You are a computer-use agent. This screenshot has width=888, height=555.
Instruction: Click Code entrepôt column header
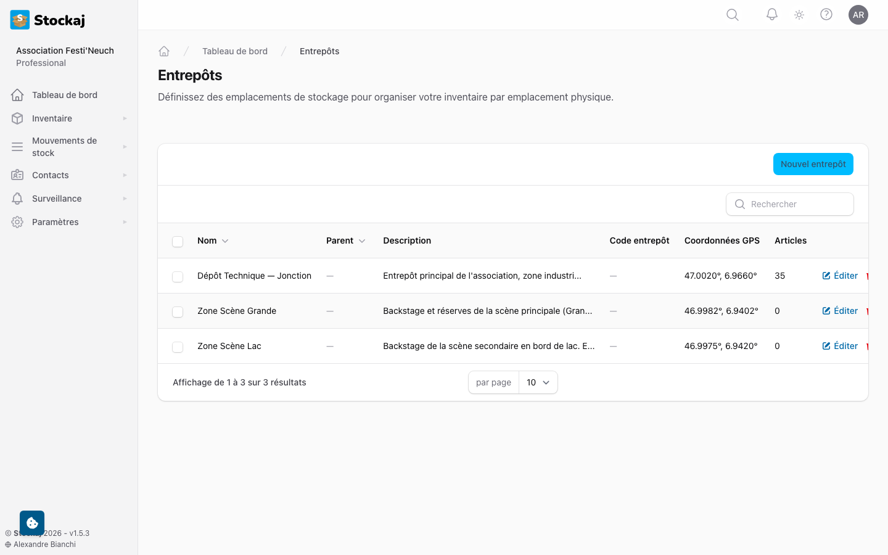point(639,240)
